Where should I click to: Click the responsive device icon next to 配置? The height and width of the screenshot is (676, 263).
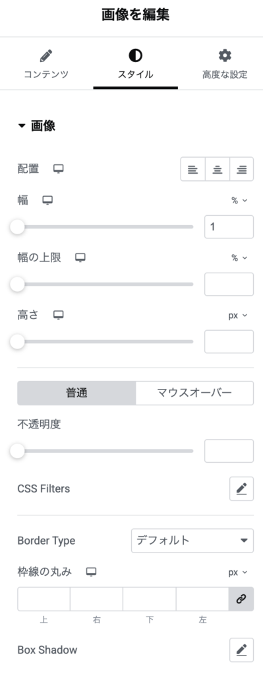pyautogui.click(x=59, y=169)
